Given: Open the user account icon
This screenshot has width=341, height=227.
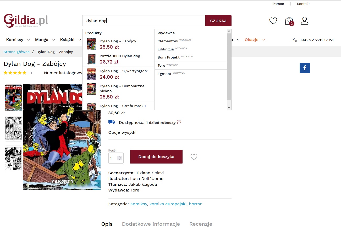Looking at the screenshot, I should click(x=305, y=21).
